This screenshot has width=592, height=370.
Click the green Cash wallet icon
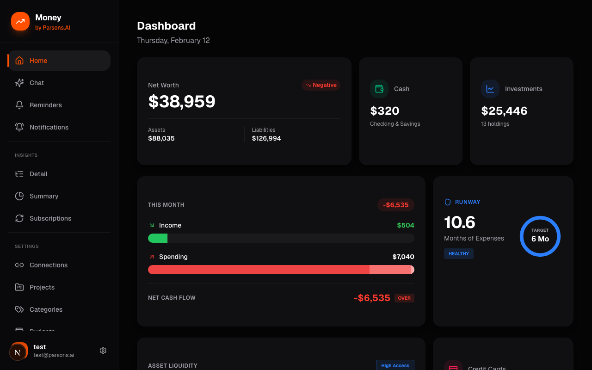379,89
